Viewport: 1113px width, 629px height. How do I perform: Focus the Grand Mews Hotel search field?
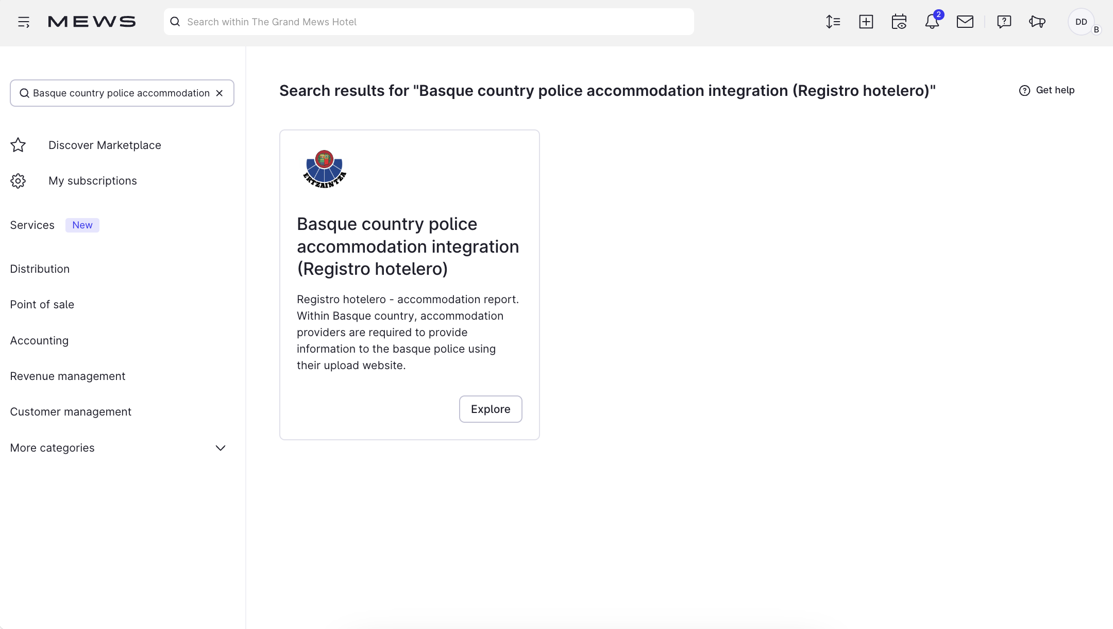429,22
